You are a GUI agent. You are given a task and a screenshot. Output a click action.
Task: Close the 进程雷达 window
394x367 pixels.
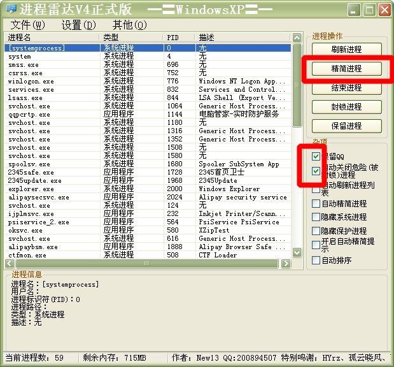[384, 10]
